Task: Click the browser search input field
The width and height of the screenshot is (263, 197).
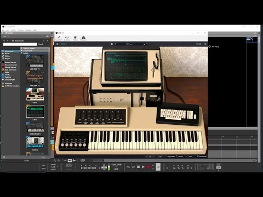Action: [20, 44]
